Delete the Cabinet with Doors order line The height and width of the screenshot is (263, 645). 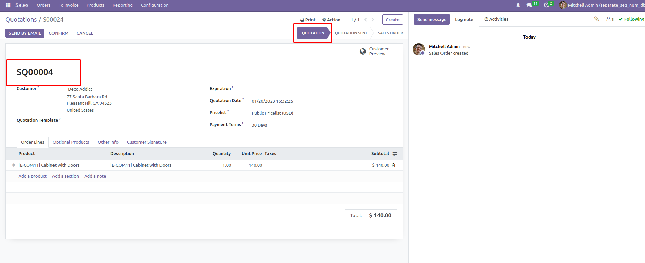(393, 165)
